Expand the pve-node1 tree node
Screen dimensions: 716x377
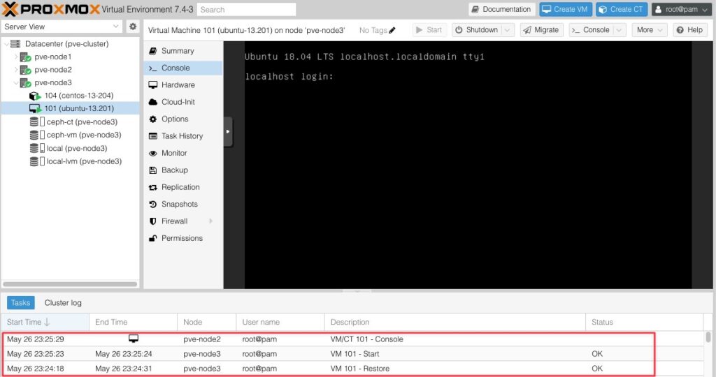point(16,57)
